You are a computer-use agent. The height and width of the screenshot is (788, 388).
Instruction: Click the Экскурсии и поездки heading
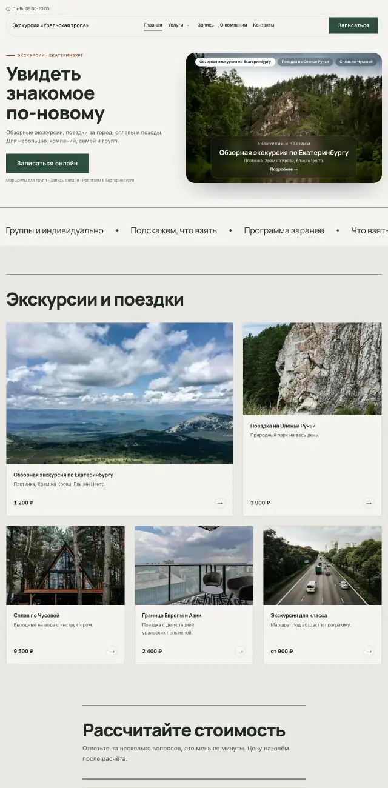pyautogui.click(x=95, y=299)
